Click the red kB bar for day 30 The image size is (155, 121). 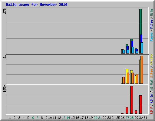click(140, 105)
